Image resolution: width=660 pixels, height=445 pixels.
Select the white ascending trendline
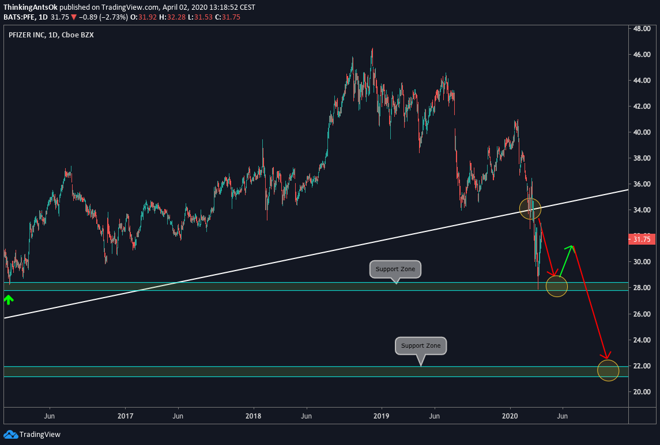point(316,254)
